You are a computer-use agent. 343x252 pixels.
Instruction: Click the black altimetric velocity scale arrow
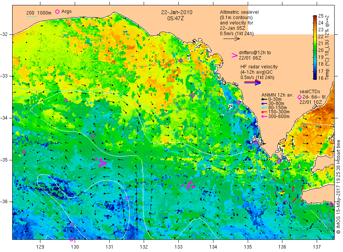pyautogui.click(x=232, y=39)
